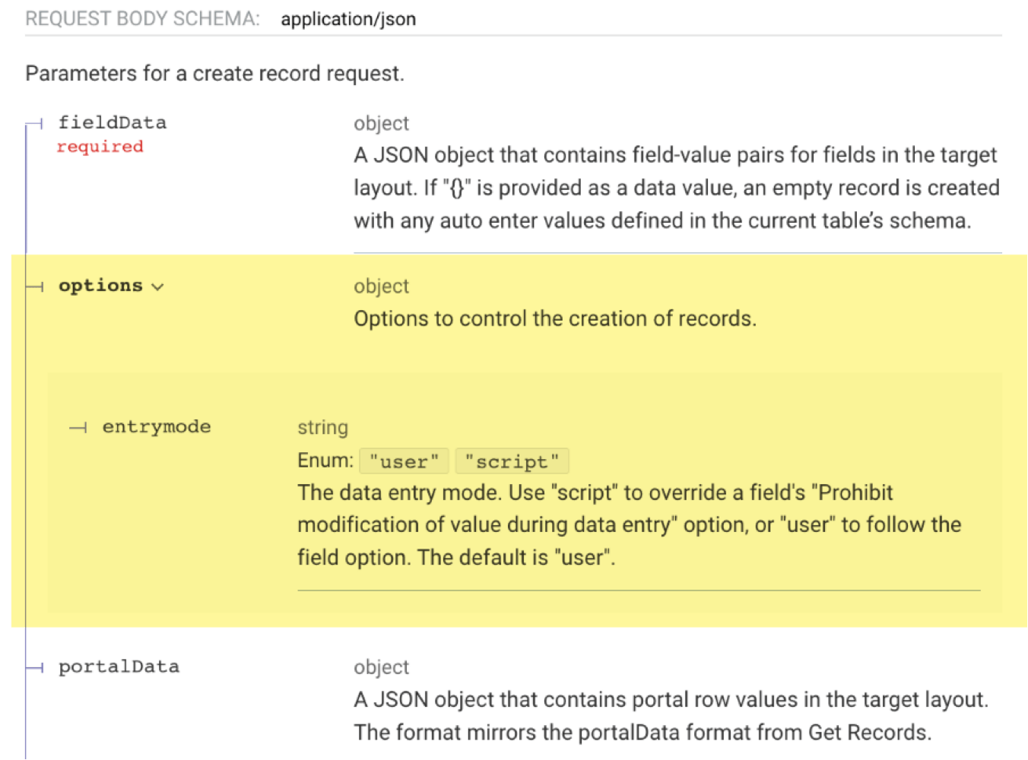
Task: Select the fieldData property name
Action: (x=113, y=122)
